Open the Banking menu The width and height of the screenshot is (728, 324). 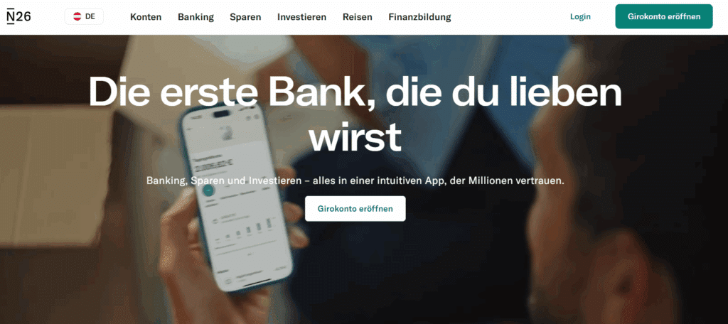tap(196, 17)
